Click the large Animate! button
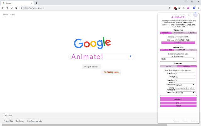 (x=178, y=99)
